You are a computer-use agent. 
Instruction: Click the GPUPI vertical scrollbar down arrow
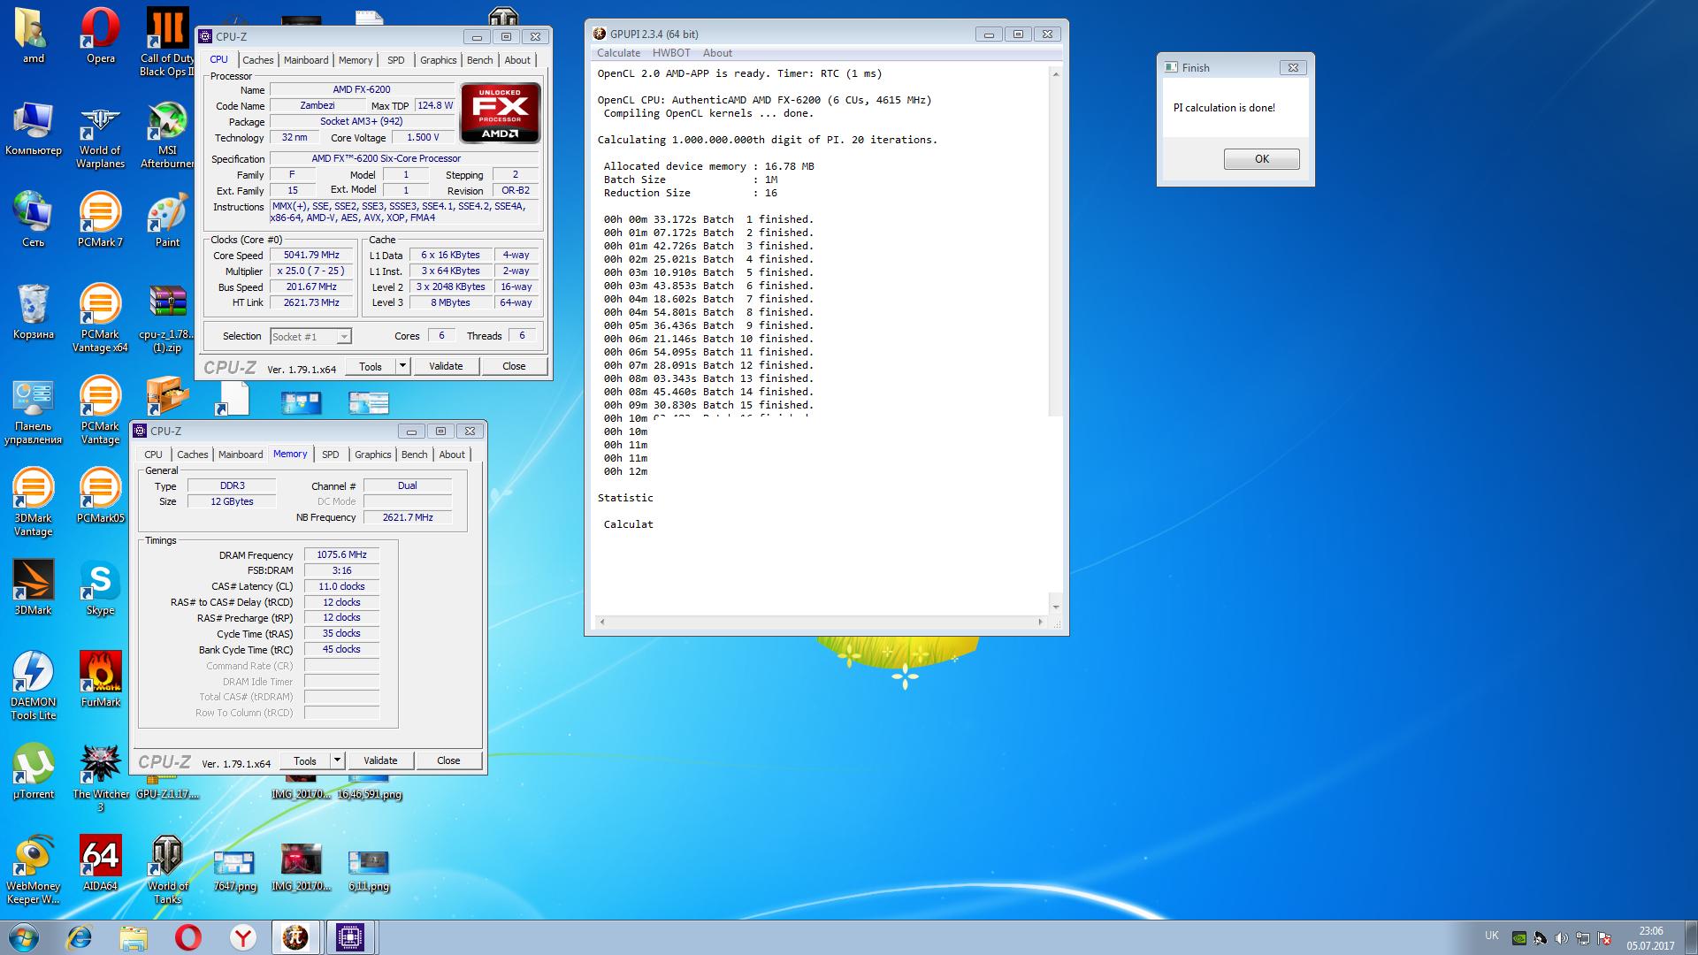(x=1055, y=607)
